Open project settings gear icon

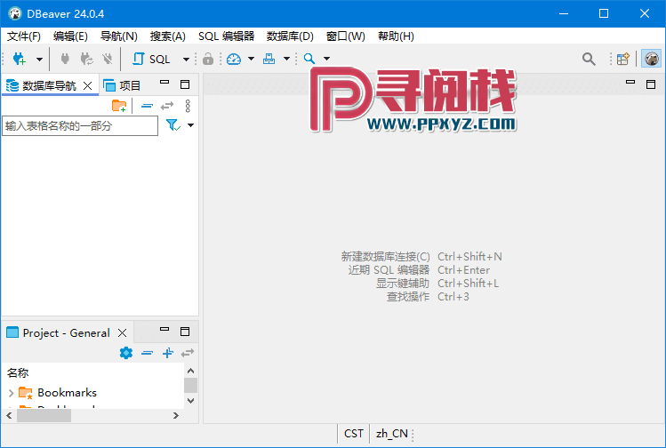coord(126,353)
